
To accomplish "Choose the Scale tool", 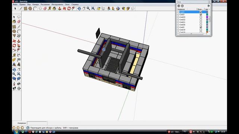I will [14, 50].
